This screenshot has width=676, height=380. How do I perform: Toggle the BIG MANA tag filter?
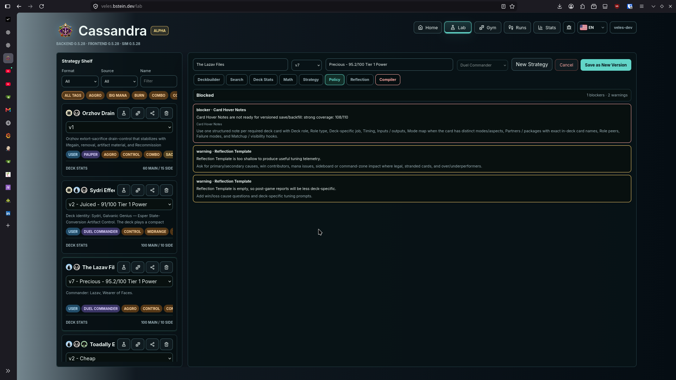118,95
